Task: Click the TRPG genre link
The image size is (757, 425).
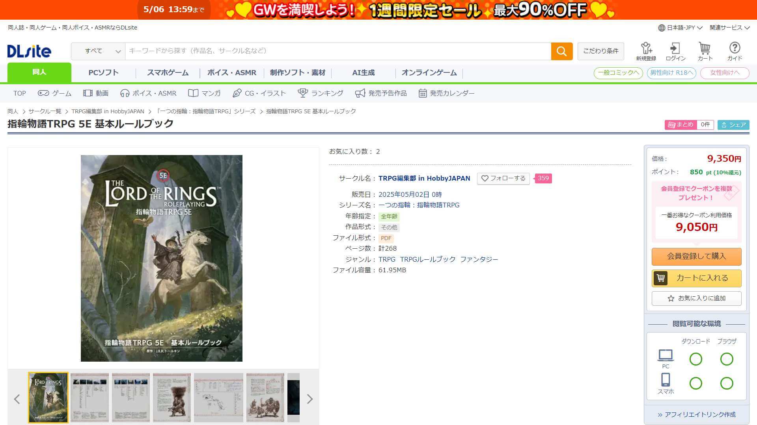Action: 387,259
